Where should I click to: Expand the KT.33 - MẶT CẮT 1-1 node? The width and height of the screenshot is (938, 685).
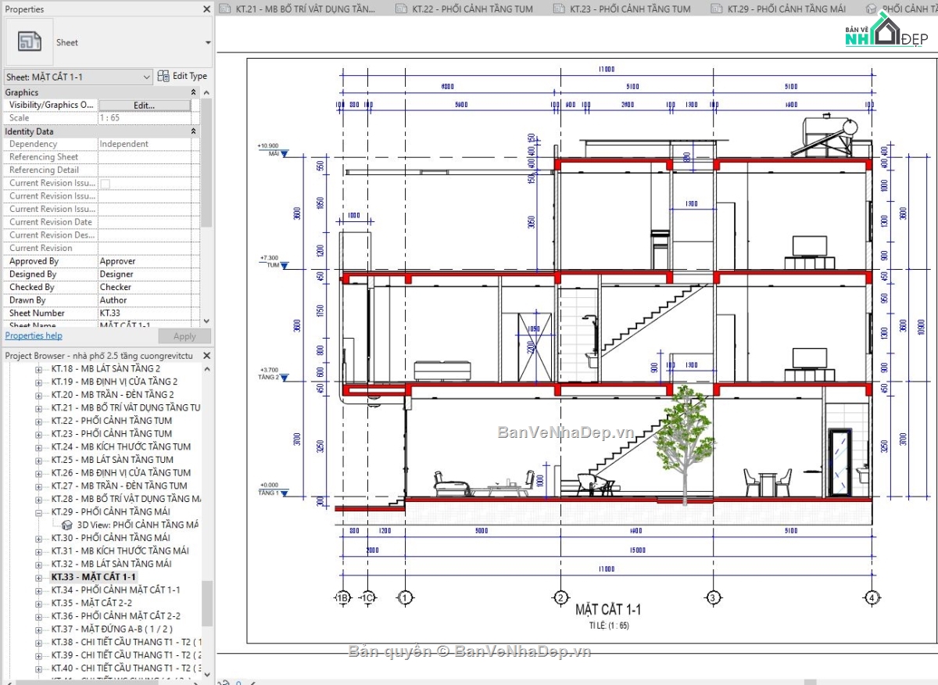(x=39, y=577)
